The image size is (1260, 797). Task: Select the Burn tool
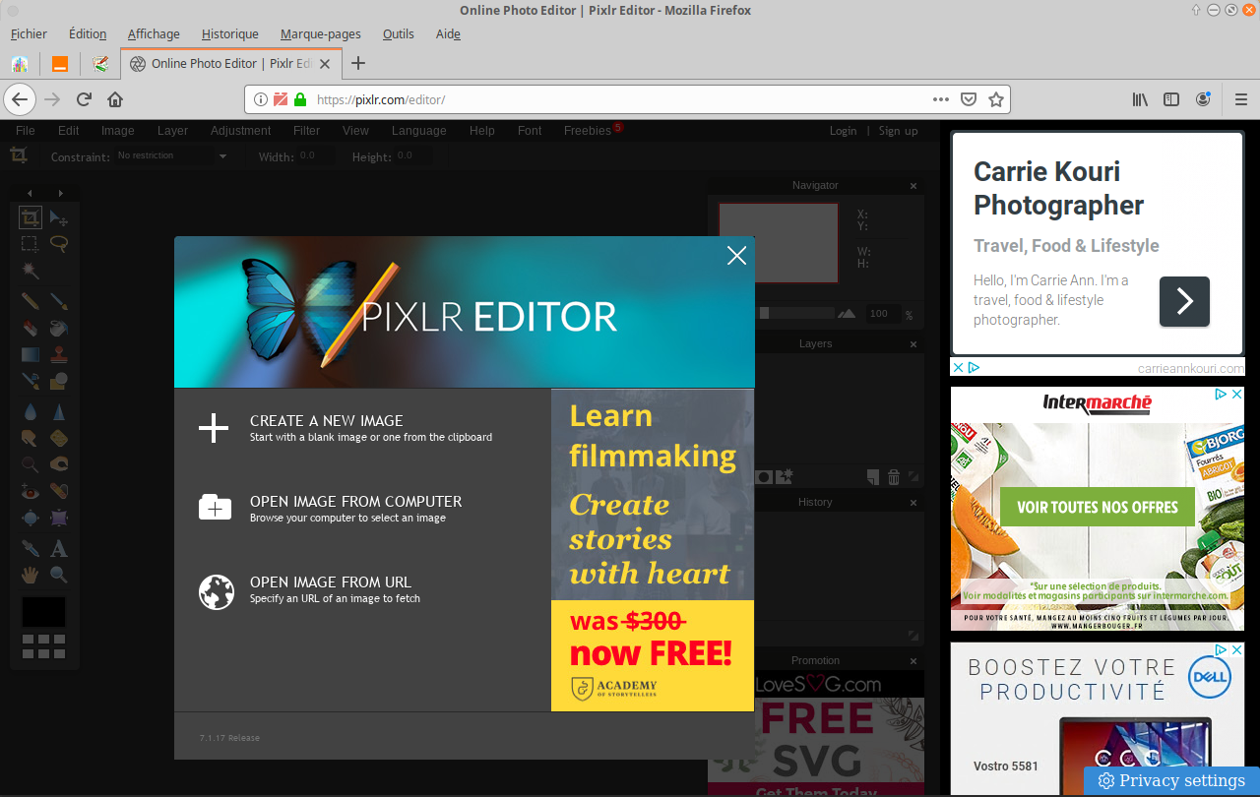tap(59, 463)
